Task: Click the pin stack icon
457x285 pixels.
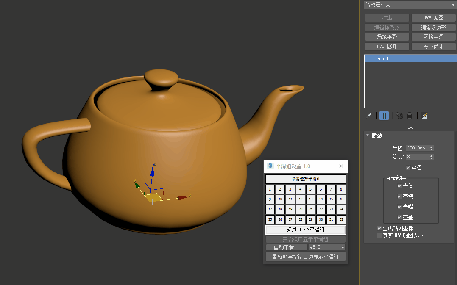Action: point(369,116)
